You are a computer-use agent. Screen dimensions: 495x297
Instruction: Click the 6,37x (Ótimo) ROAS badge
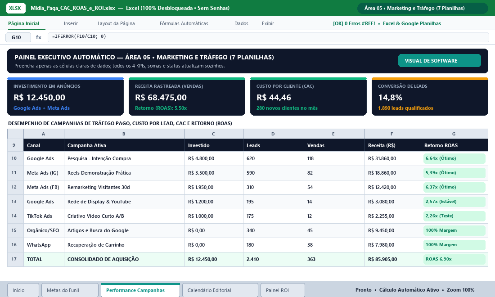point(454,187)
